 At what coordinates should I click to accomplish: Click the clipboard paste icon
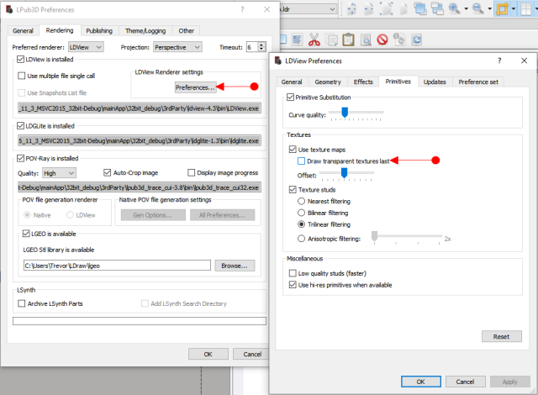click(348, 39)
